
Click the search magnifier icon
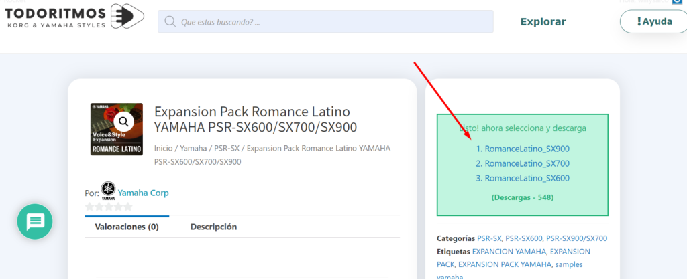170,21
